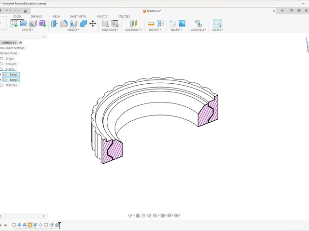
Task: Open the INSPECT dropdown
Action: point(155,30)
